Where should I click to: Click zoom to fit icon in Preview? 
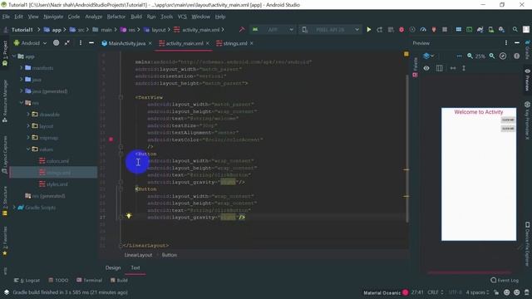click(x=503, y=56)
